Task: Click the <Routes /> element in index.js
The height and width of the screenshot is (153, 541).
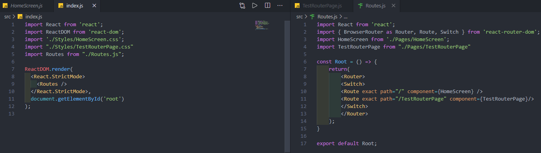Action: pyautogui.click(x=52, y=84)
